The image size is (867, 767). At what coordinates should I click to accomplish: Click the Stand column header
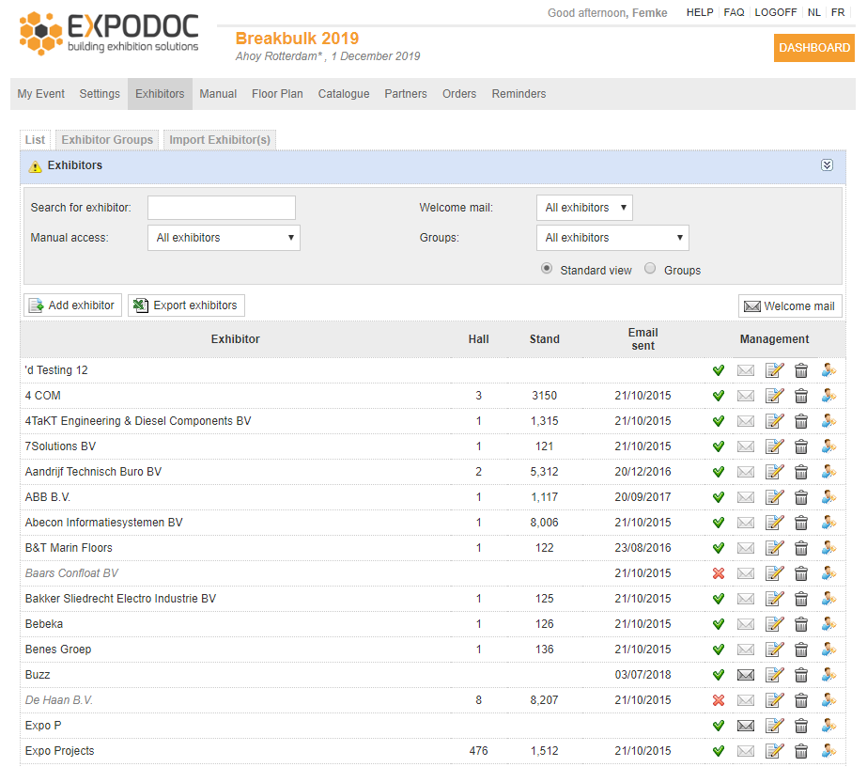point(544,339)
